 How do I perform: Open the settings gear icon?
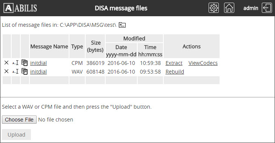click(x=214, y=8)
